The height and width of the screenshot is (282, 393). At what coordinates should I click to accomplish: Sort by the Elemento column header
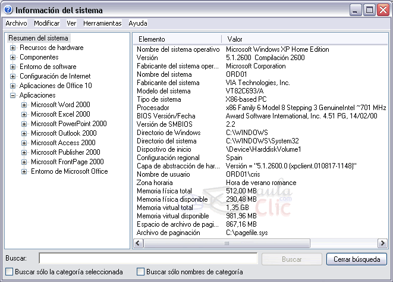[x=177, y=39]
